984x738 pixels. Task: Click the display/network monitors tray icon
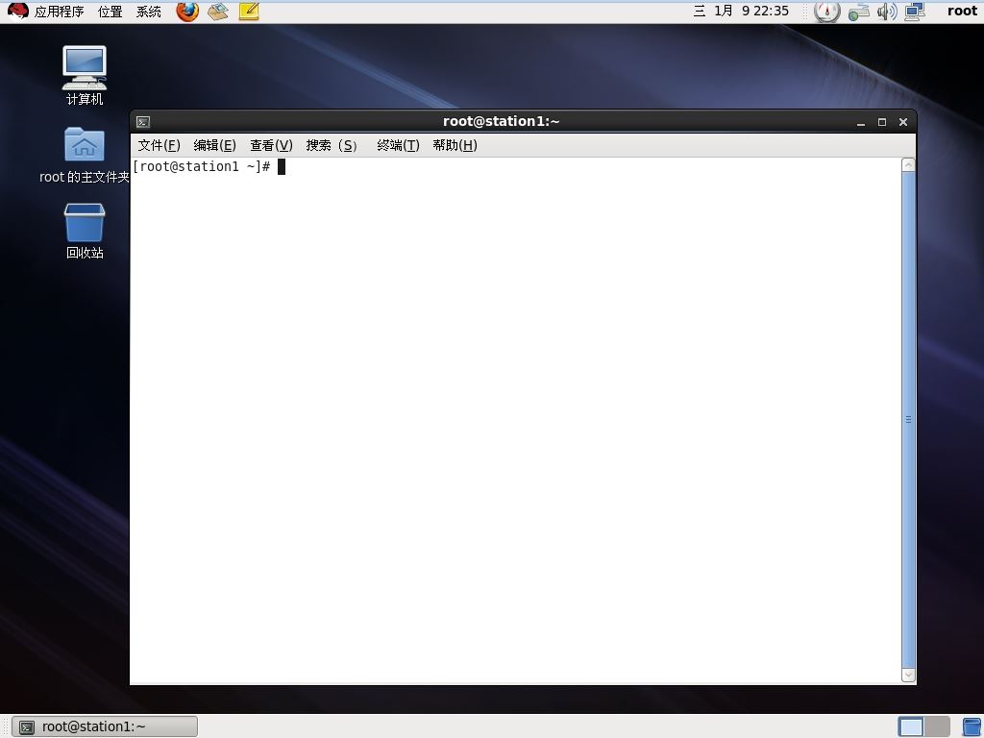[x=915, y=12]
